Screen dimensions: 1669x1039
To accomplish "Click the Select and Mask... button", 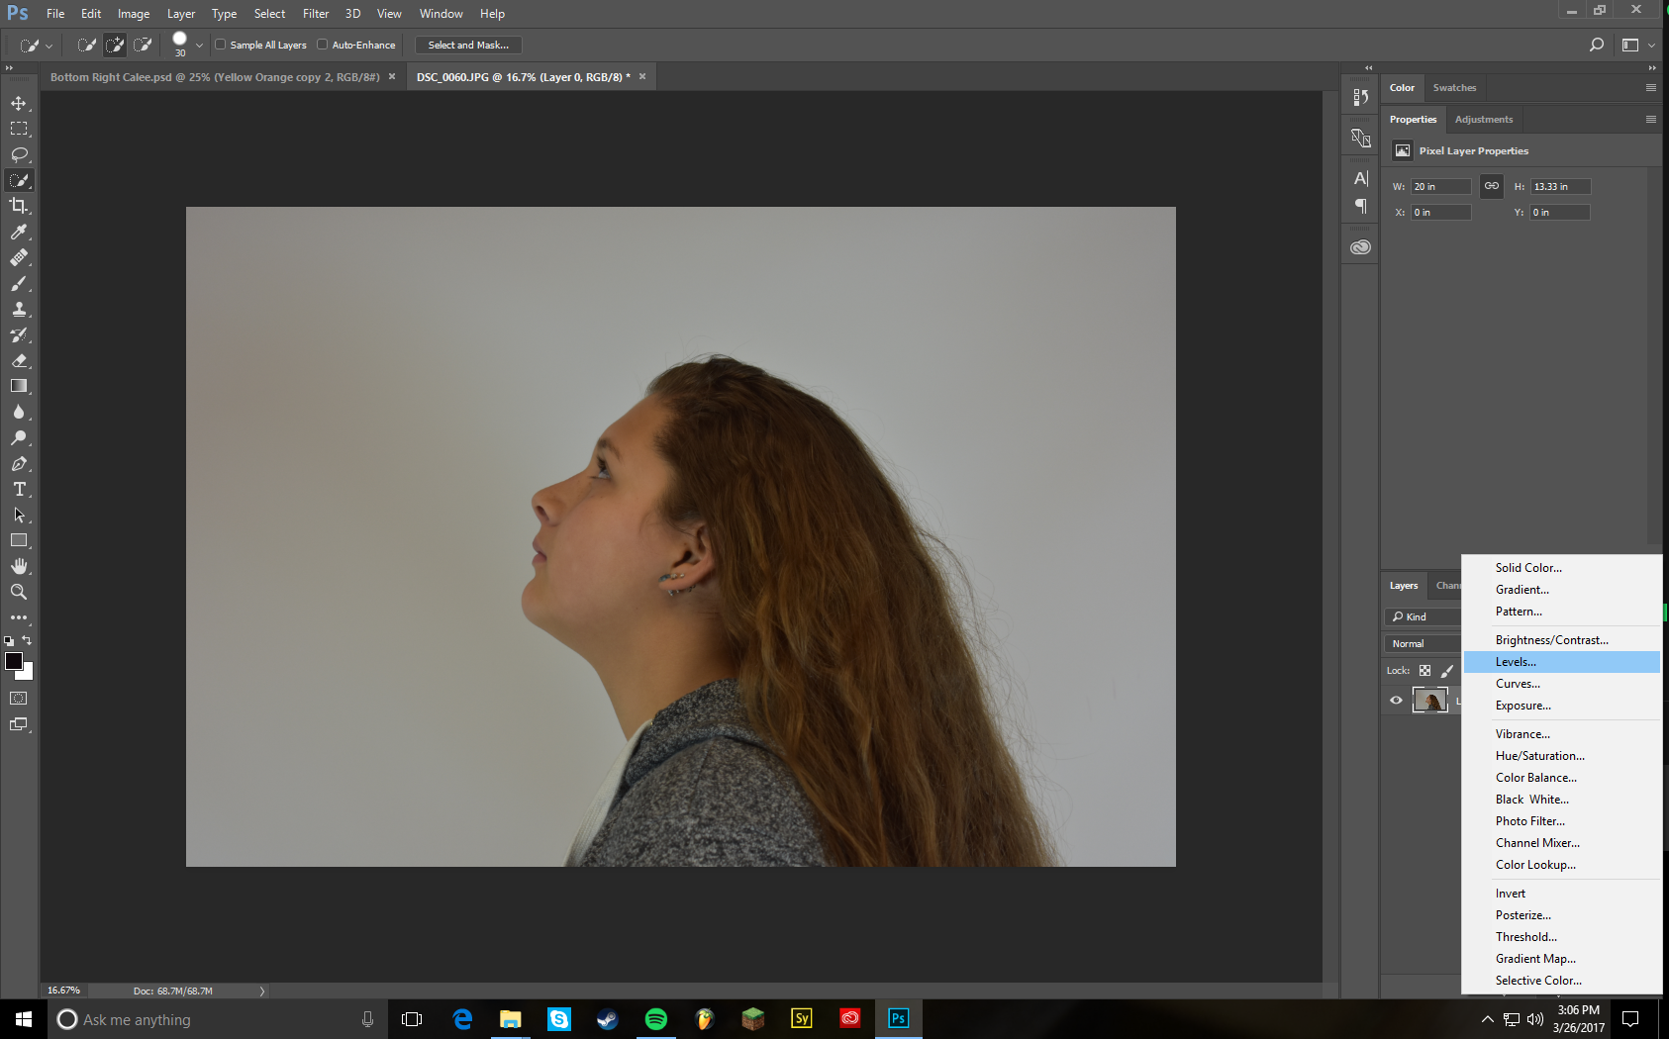I will click(x=468, y=45).
